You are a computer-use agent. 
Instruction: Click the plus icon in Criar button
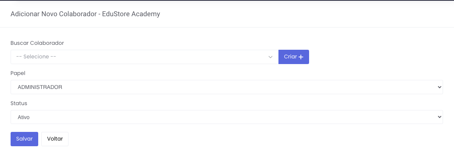(301, 57)
